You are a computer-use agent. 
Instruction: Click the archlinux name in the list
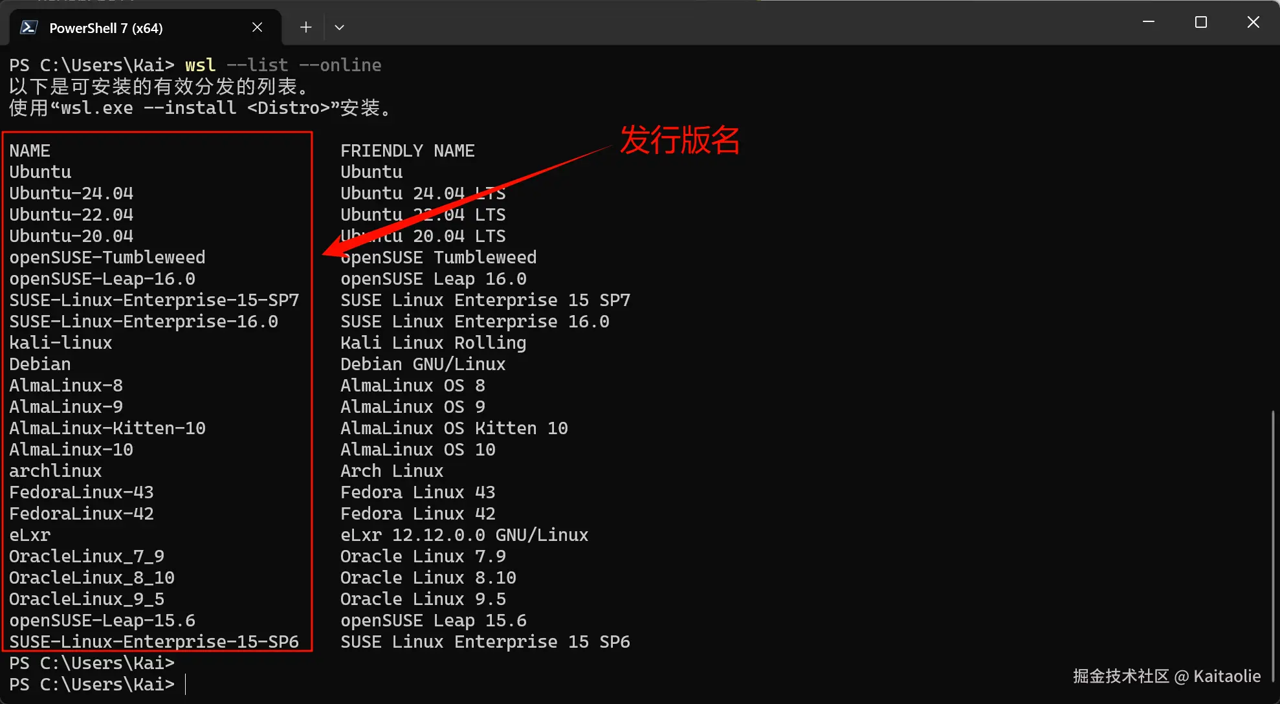pos(56,471)
